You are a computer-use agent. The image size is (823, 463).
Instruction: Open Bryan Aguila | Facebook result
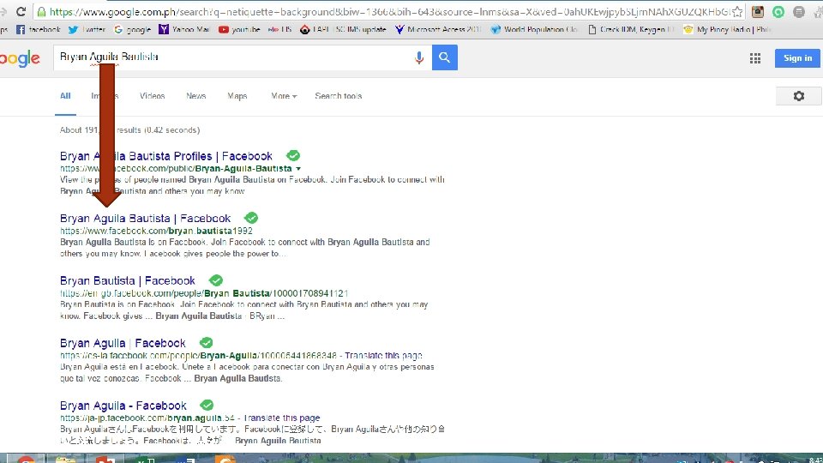click(123, 343)
